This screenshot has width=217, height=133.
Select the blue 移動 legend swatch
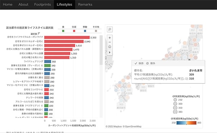pos(85,31)
